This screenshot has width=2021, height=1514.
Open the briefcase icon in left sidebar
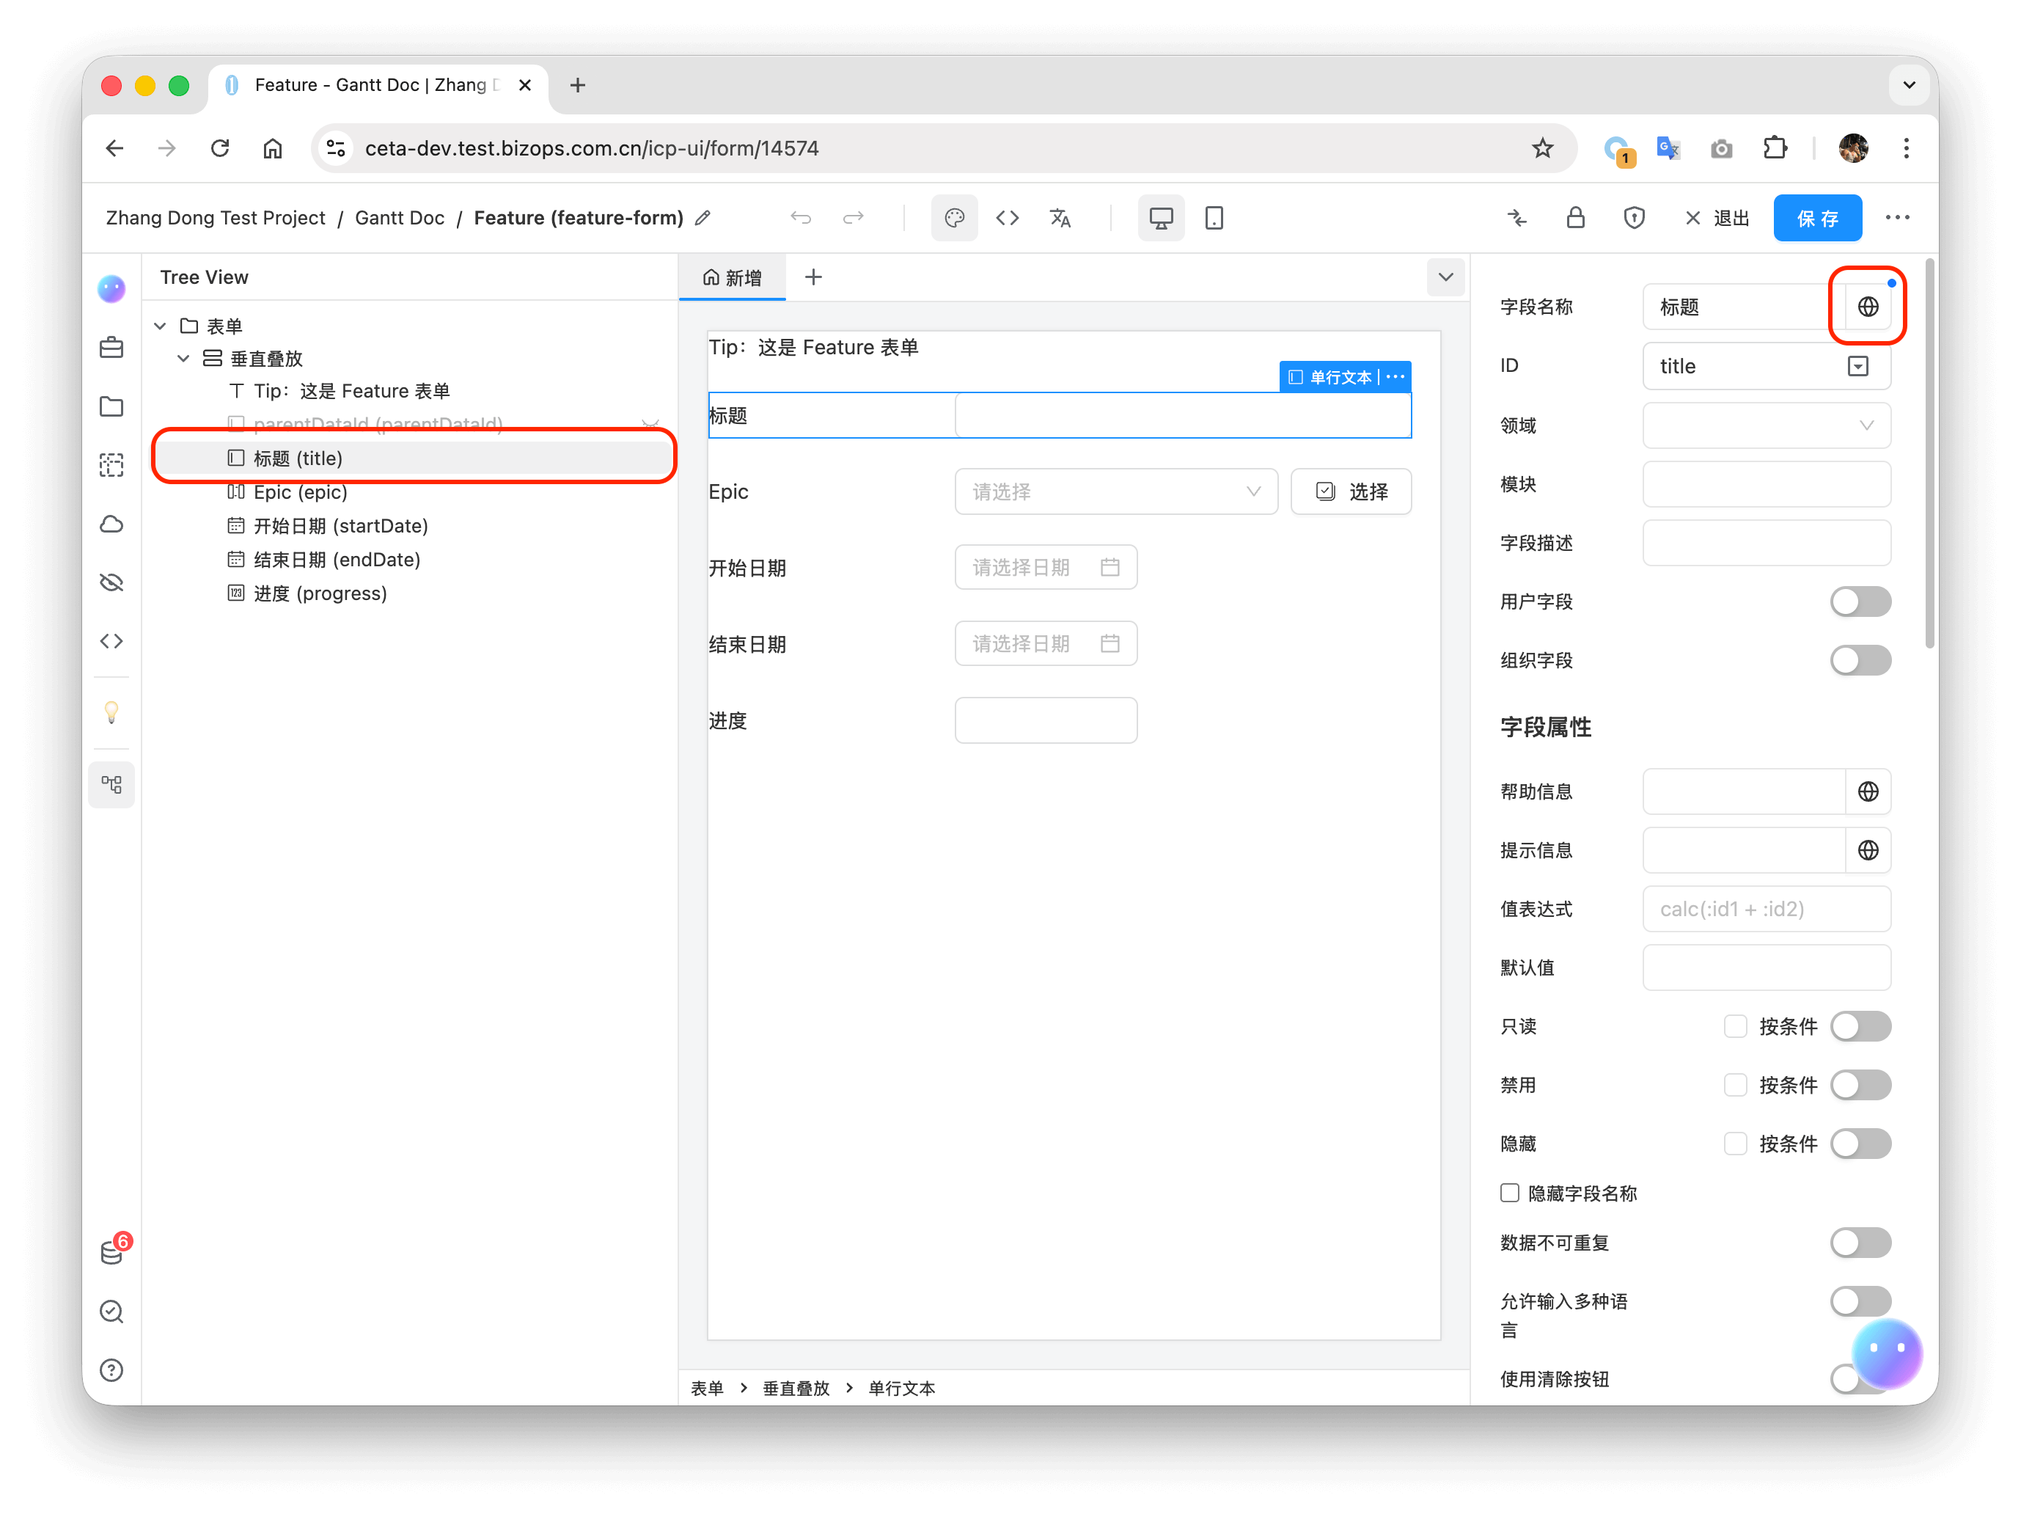coord(111,347)
